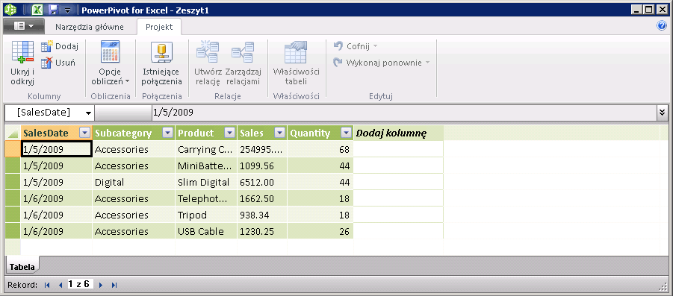Open the Sales column filter dropdown

(x=280, y=133)
